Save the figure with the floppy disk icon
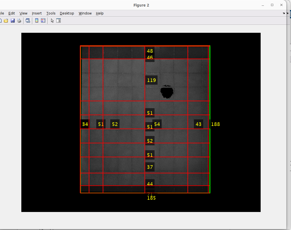 pos(13,20)
